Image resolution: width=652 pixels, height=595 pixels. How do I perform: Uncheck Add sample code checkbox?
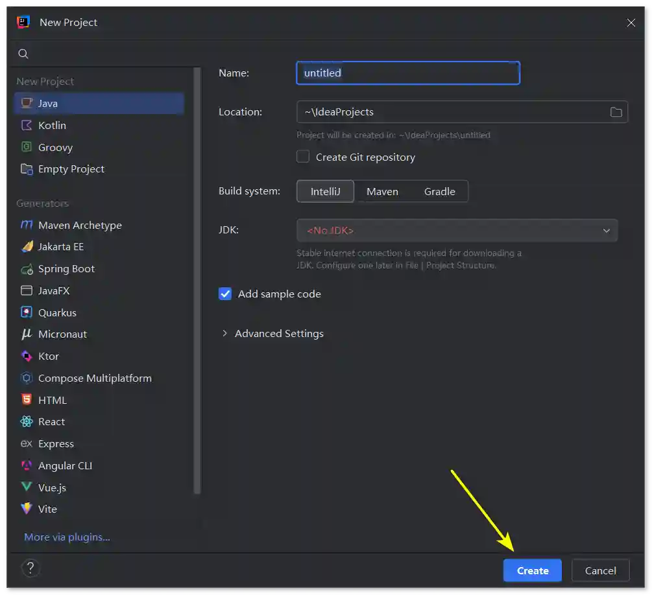[x=225, y=294]
